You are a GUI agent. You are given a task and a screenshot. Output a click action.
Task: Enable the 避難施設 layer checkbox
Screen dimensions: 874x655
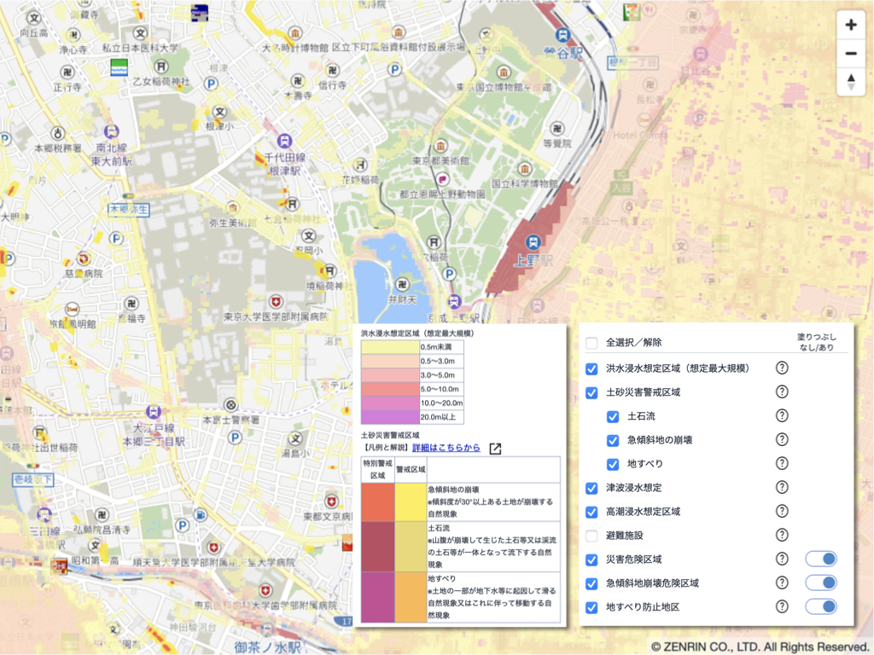click(x=591, y=536)
